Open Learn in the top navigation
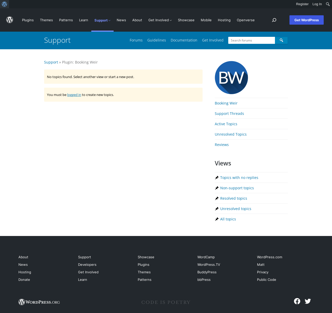 84,20
